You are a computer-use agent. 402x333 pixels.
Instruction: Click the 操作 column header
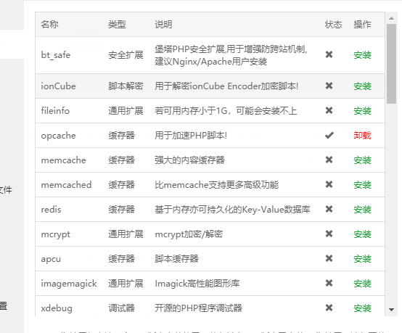[x=362, y=25]
